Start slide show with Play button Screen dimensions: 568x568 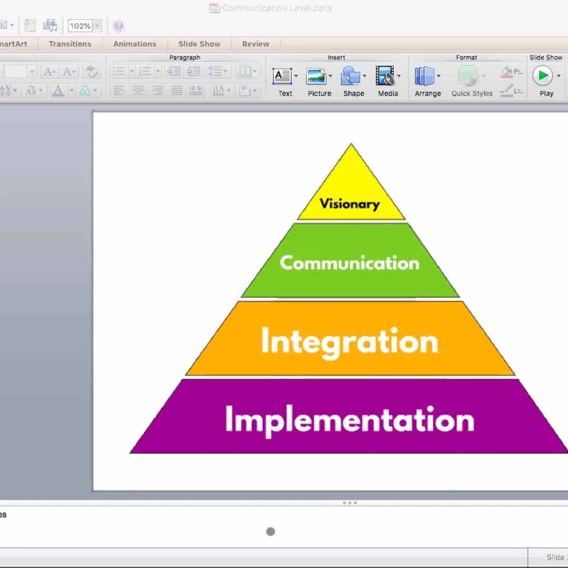pos(542,76)
